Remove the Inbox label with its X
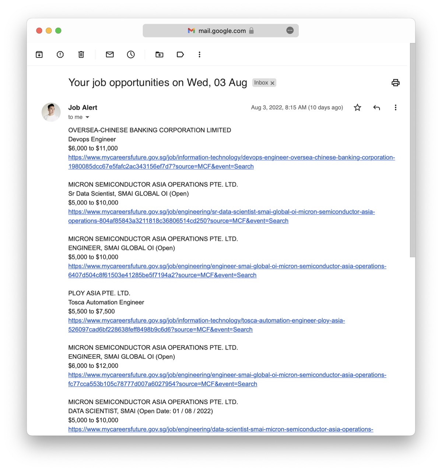 pyautogui.click(x=273, y=83)
